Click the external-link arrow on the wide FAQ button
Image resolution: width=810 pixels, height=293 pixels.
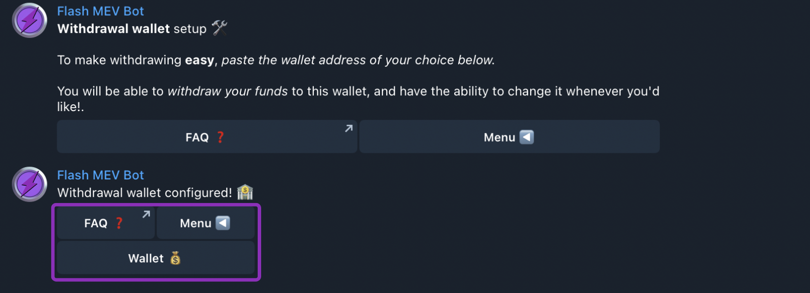click(x=349, y=128)
